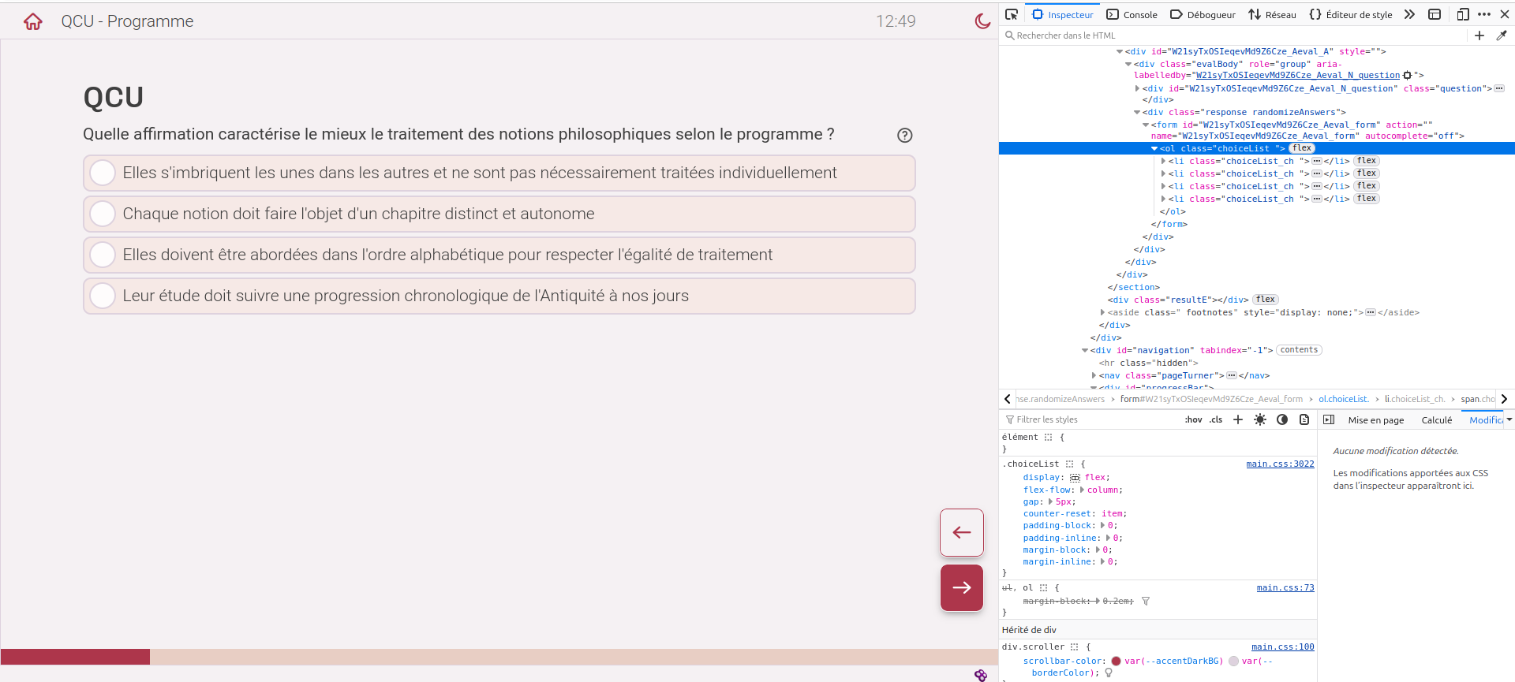Image resolution: width=1515 pixels, height=682 pixels.
Task: Collapse the ol choiceList element
Action: 1154,148
